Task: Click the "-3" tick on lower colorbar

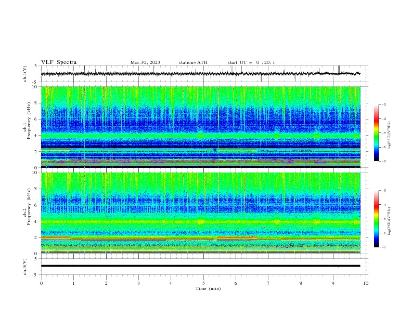Action: tap(383, 191)
